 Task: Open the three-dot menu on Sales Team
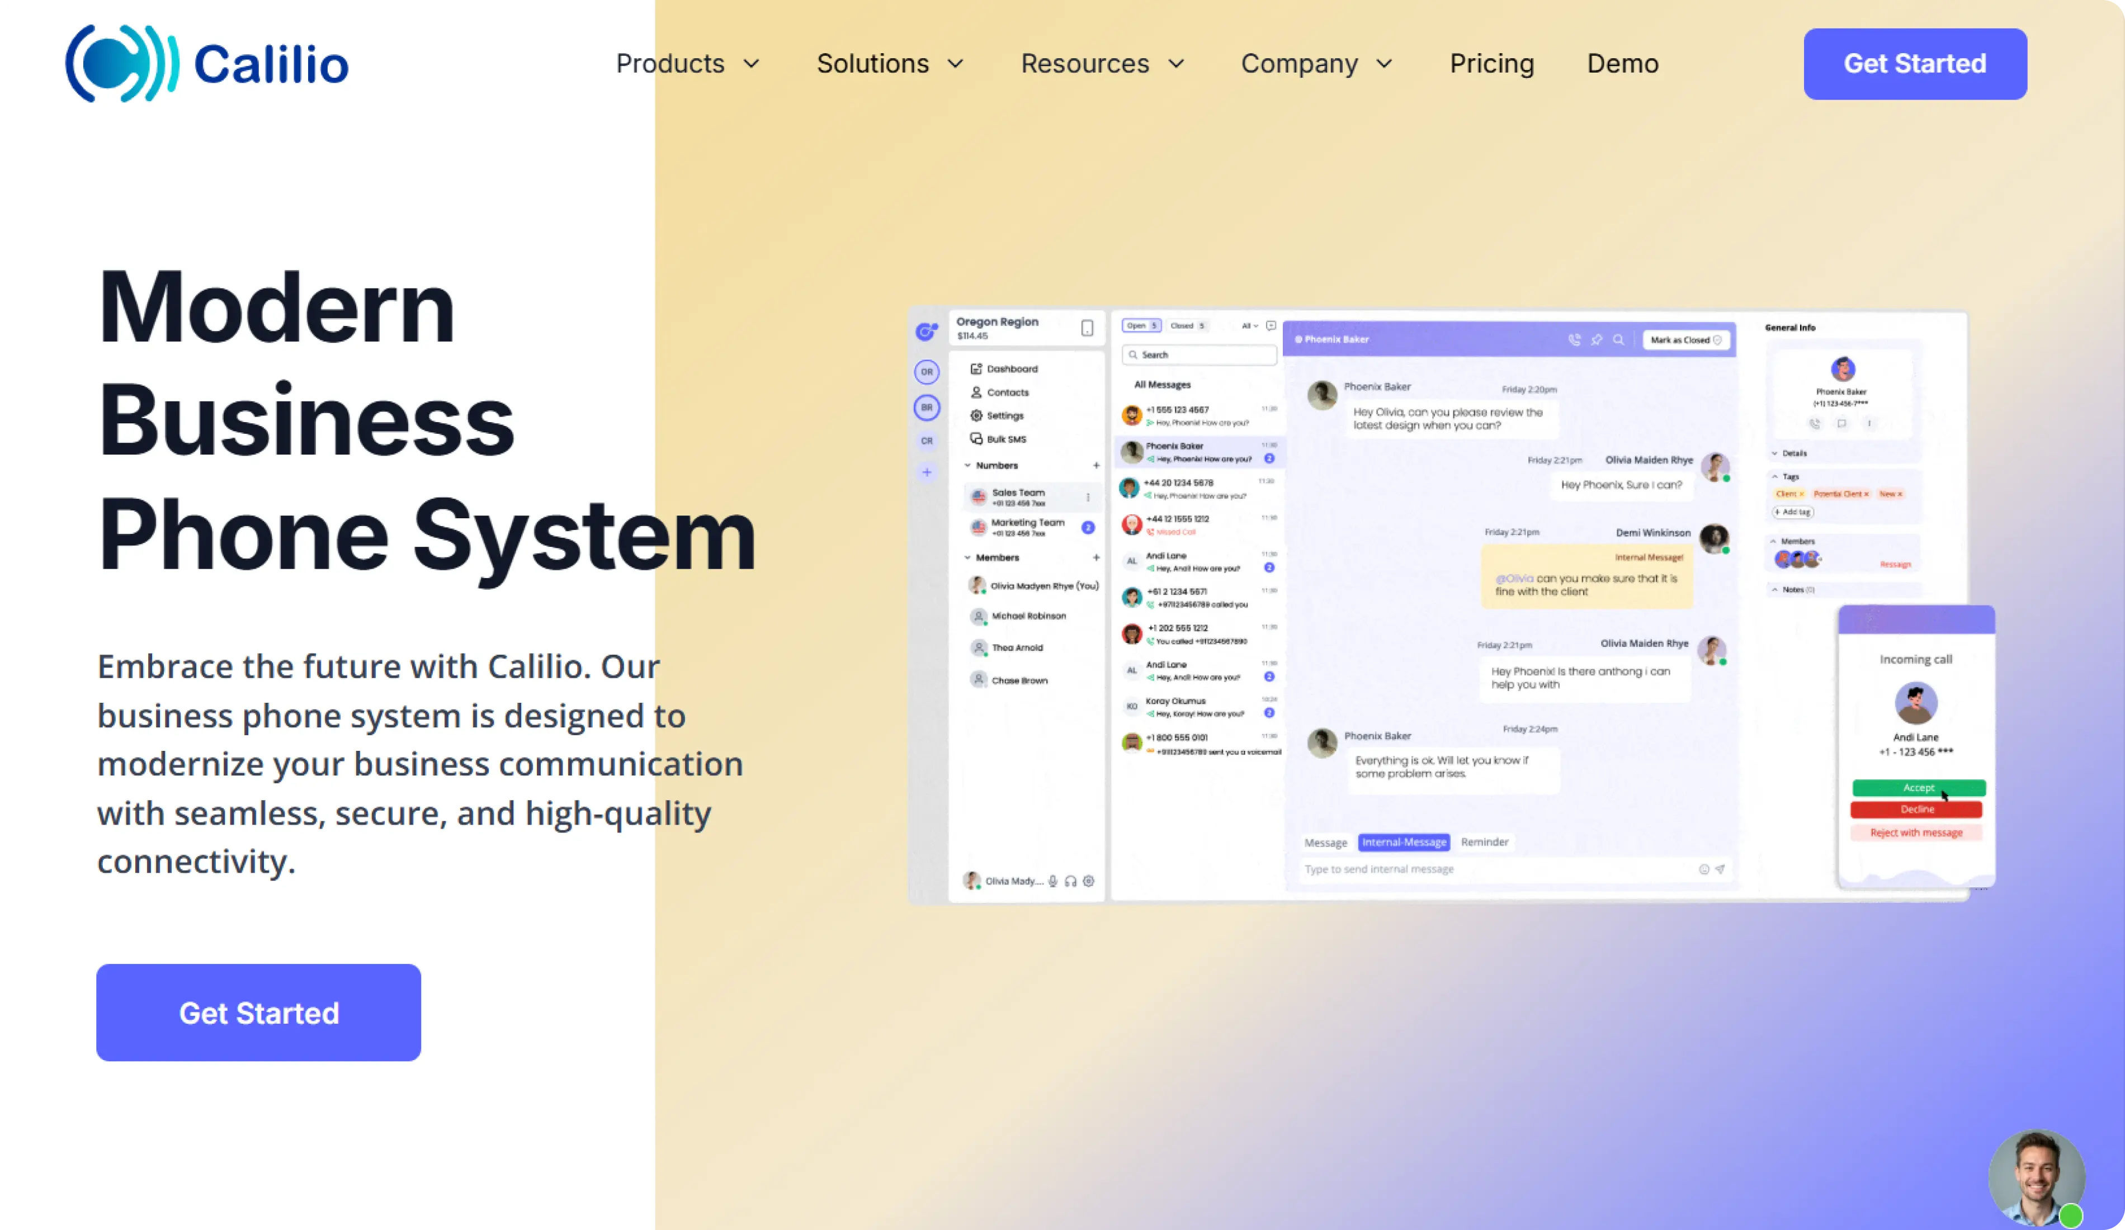pyautogui.click(x=1088, y=498)
